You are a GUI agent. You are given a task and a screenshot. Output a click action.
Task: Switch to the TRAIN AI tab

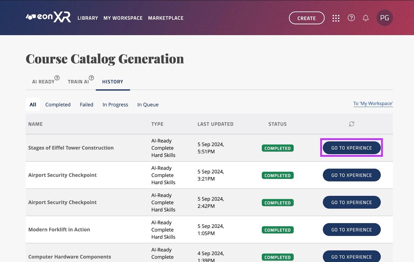click(78, 82)
